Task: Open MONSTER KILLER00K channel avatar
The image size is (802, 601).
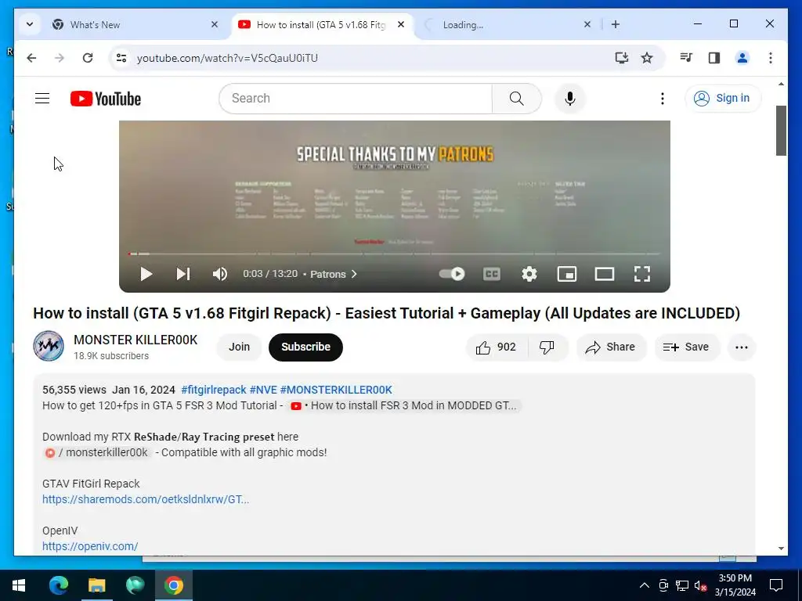Action: (x=49, y=346)
